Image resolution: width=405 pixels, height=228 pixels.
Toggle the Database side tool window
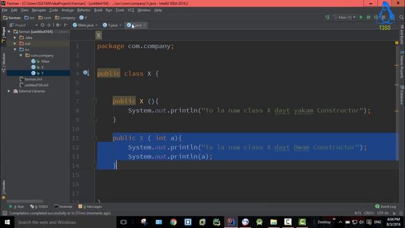(402, 95)
